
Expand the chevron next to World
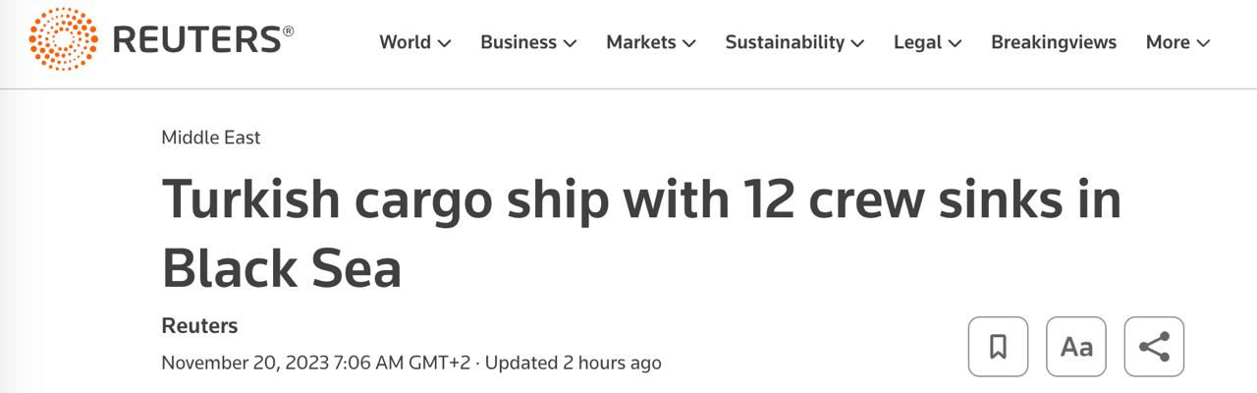click(444, 43)
